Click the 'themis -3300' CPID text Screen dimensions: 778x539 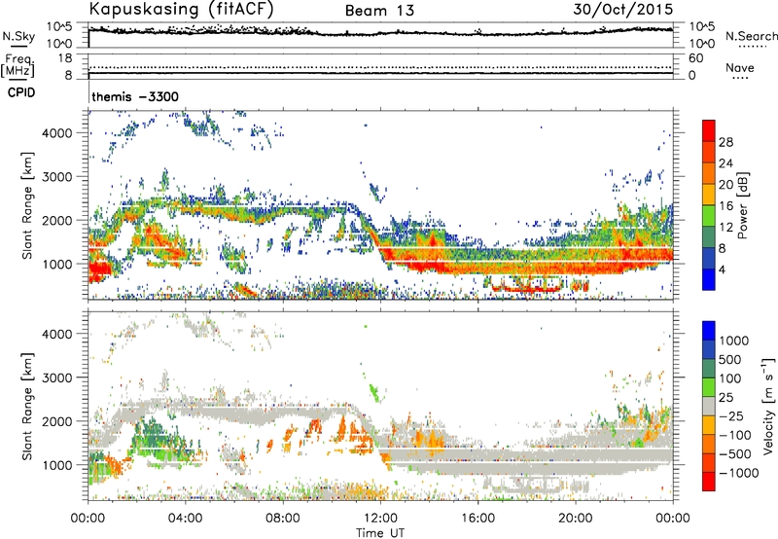pos(135,96)
